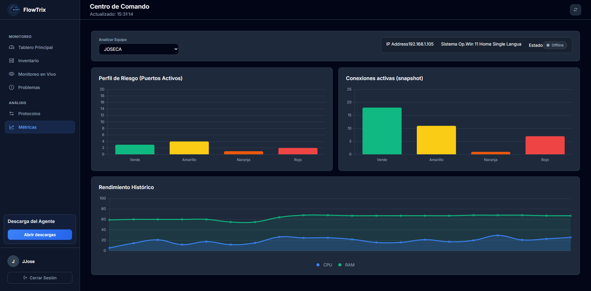The width and height of the screenshot is (591, 291).
Task: Open the Inventario menu item
Action: 28,61
